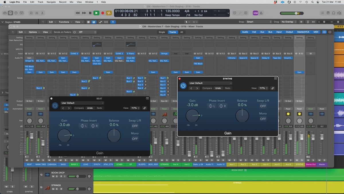Click the chain link icon in the BEAT plugin header
344x194 pixels.
[x=144, y=108]
